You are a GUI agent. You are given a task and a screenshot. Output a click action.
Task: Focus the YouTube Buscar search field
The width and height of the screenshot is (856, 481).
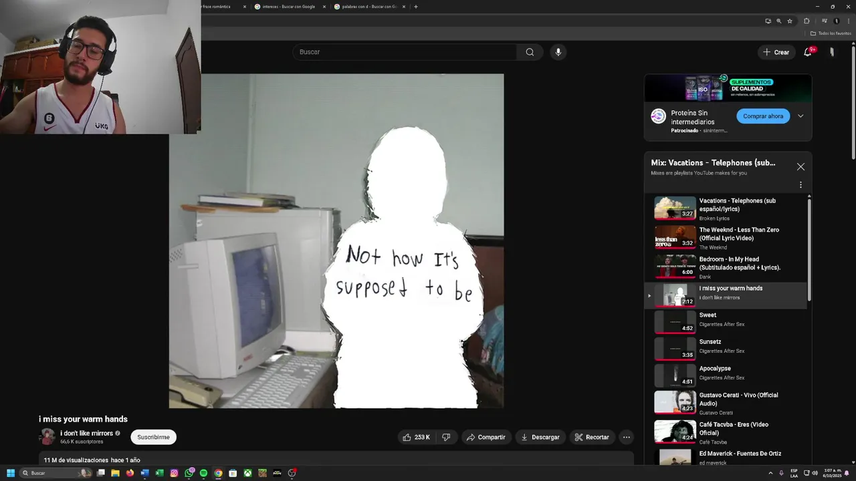coord(405,52)
